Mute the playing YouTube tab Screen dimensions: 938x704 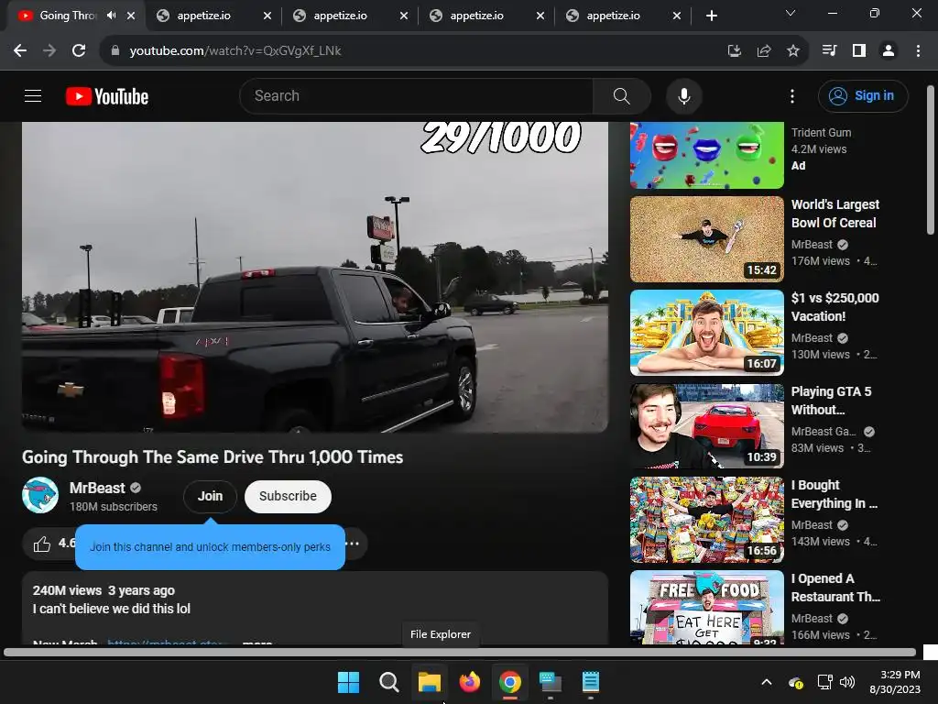click(111, 16)
